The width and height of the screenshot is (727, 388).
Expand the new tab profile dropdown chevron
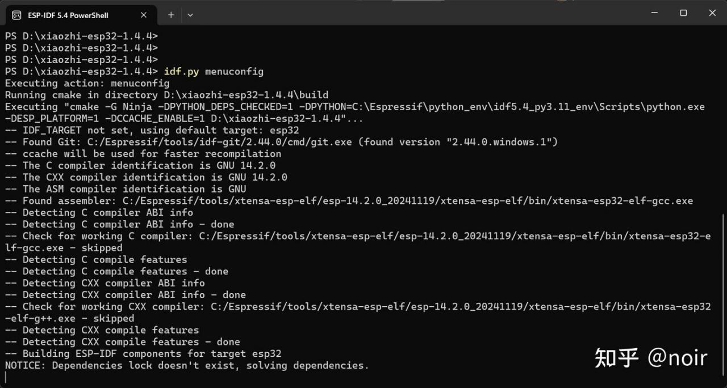(190, 15)
